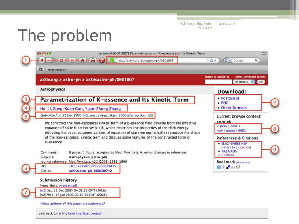Click the toolbar toggle pill in title bar
299x224 pixels.
pyautogui.click(x=264, y=53)
